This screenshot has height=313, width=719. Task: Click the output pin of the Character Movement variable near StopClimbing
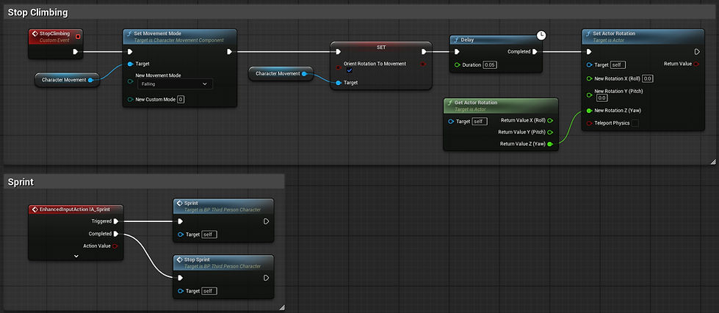90,80
